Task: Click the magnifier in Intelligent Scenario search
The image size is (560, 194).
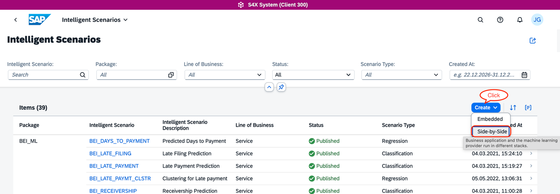Action: click(x=82, y=75)
